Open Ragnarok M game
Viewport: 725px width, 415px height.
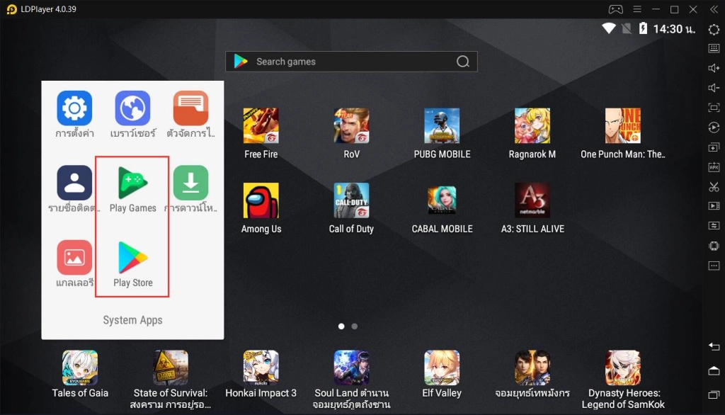[532, 126]
